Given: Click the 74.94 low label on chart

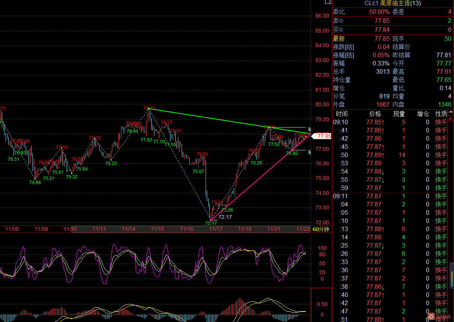Looking at the screenshot, I should [35, 183].
